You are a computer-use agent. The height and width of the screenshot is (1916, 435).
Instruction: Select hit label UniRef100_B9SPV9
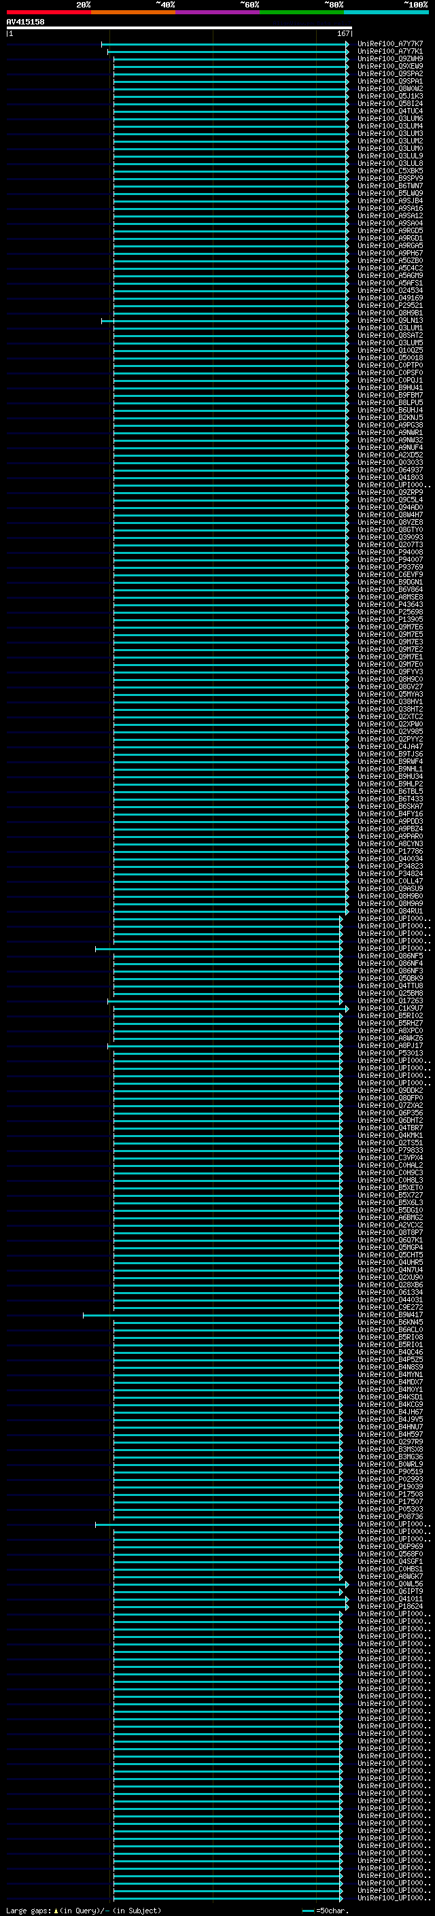click(x=390, y=179)
